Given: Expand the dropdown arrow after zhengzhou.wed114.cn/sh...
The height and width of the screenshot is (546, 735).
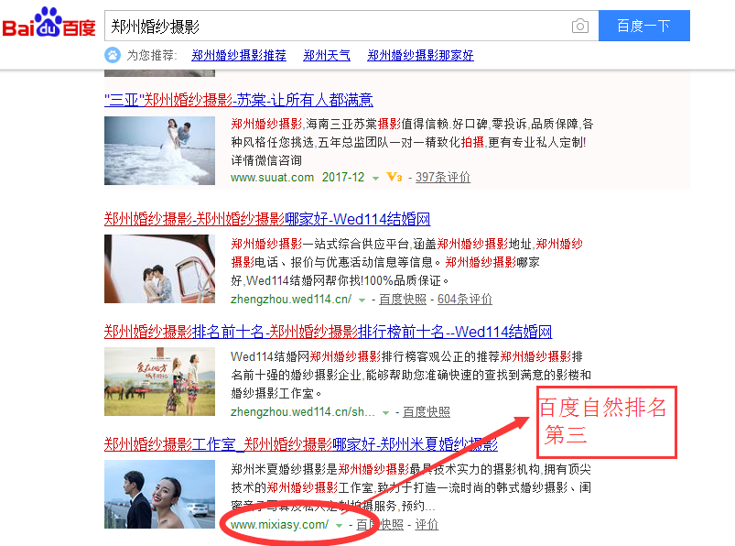Looking at the screenshot, I should click(x=385, y=413).
